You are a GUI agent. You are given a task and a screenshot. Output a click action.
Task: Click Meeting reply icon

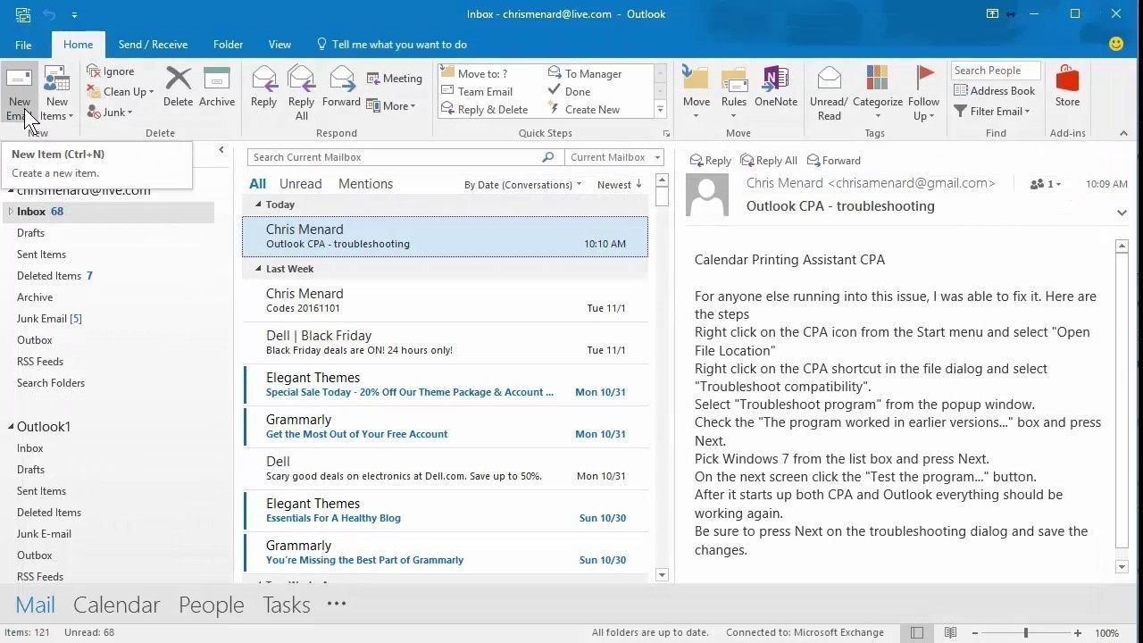pos(373,79)
